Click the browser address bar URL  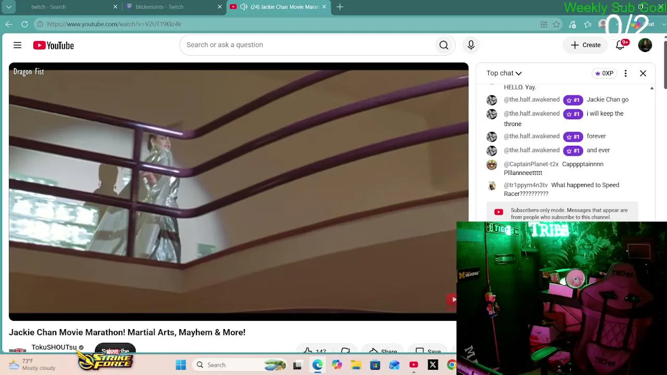click(114, 24)
